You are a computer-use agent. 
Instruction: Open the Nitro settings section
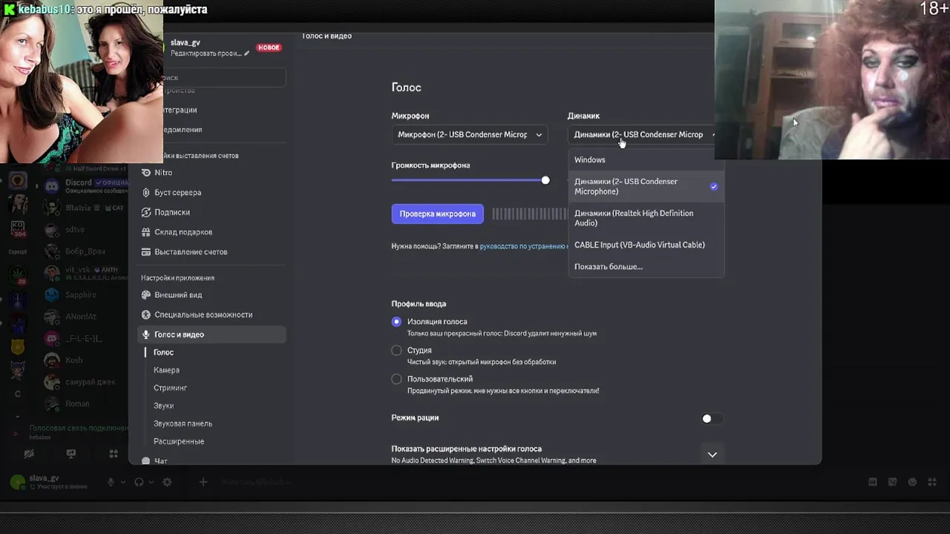pyautogui.click(x=212, y=172)
